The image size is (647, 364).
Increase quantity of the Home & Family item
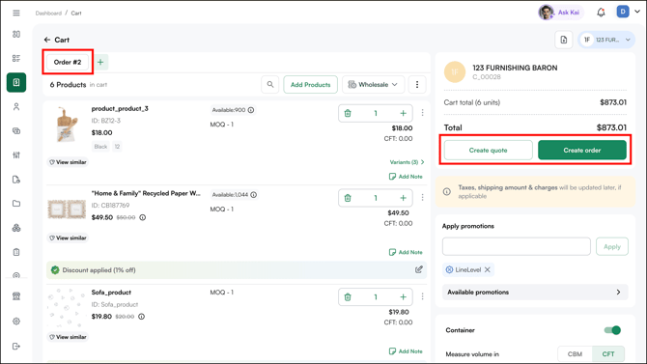click(403, 198)
